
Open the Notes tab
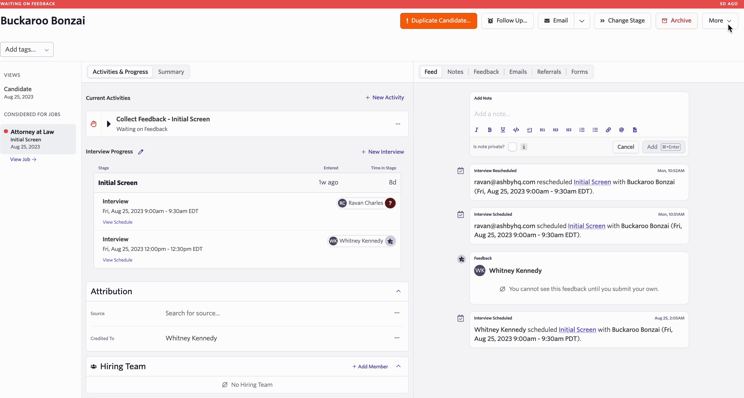pos(455,72)
